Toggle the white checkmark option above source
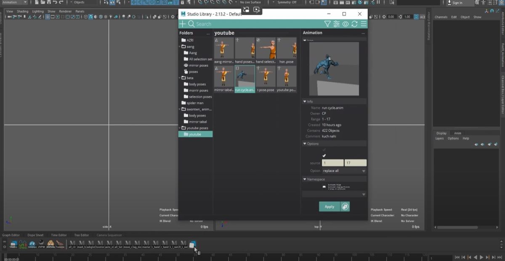 click(x=324, y=156)
